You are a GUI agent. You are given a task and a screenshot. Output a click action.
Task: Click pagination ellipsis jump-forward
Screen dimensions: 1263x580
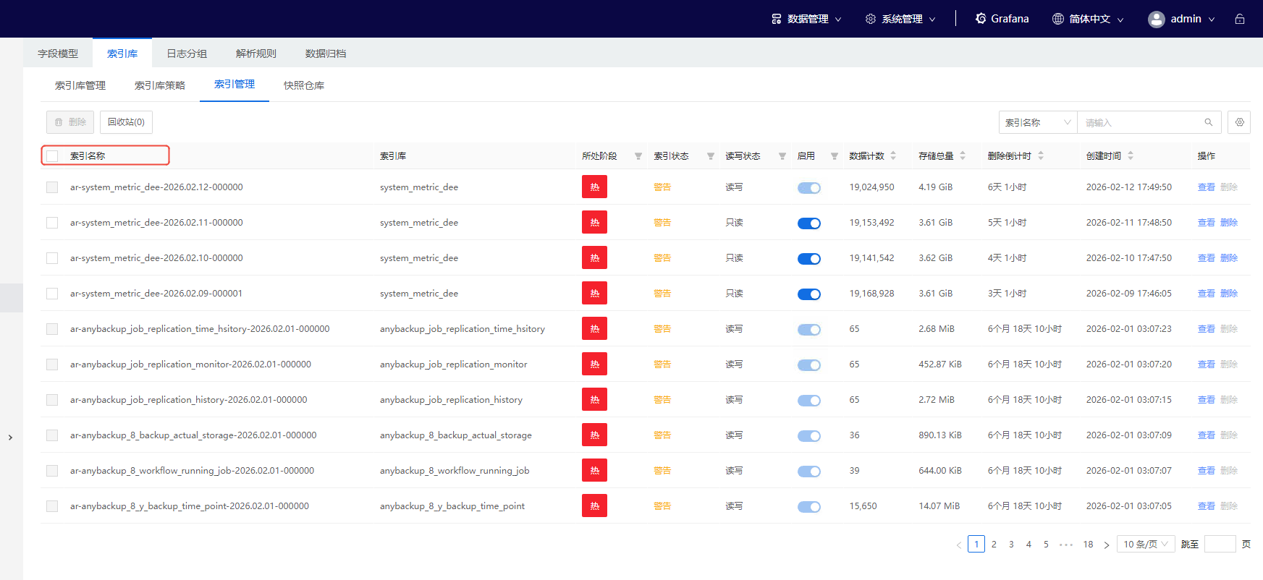pos(1066,545)
